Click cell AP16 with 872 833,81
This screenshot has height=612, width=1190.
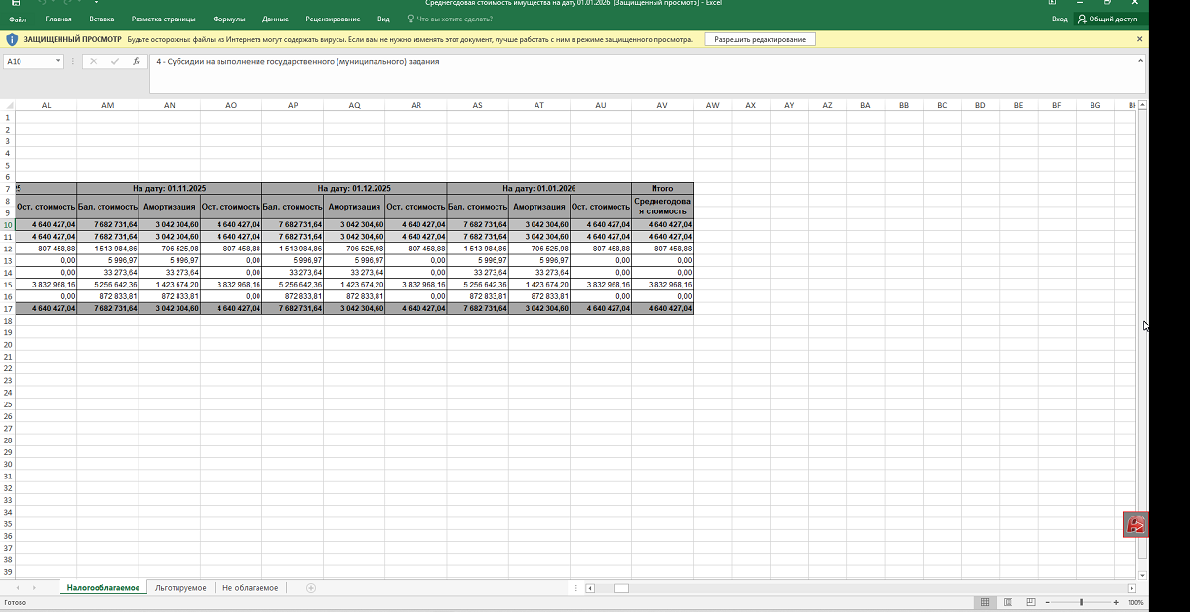click(293, 296)
